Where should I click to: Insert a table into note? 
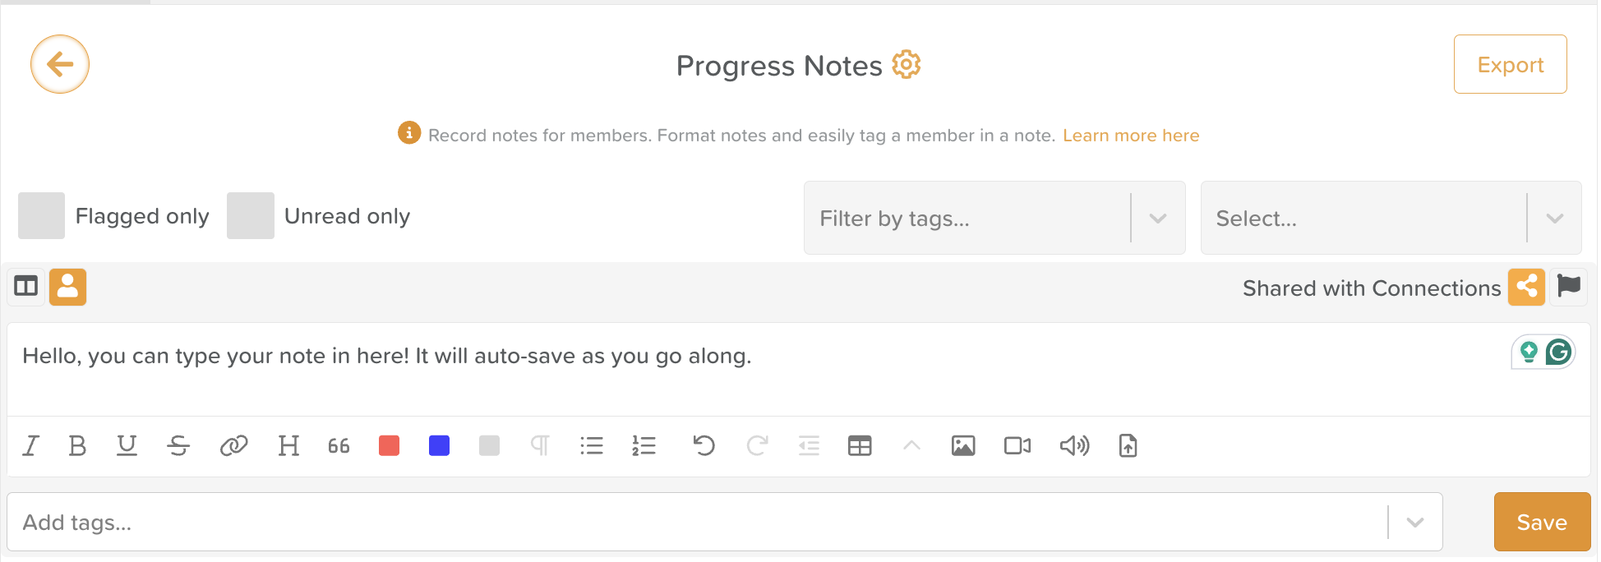[x=860, y=445]
